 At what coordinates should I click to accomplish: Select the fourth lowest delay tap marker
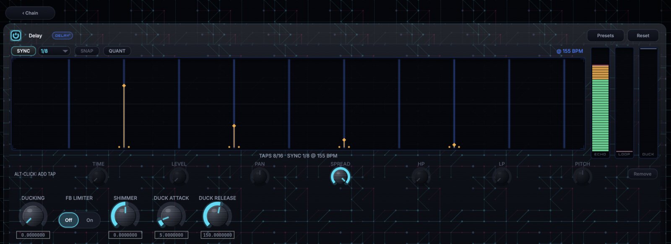click(x=454, y=145)
